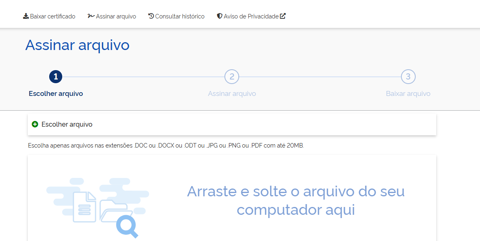480x241 pixels.
Task: Select Consultar histórico in the navigation bar
Action: point(176,16)
